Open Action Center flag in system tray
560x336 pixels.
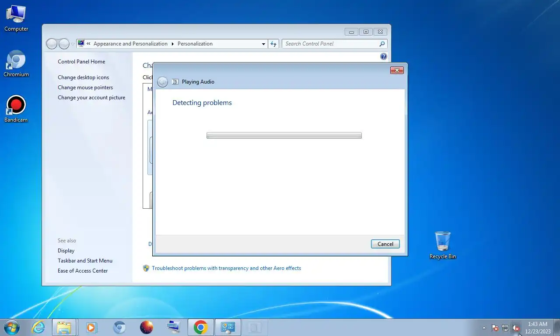pyautogui.click(x=495, y=328)
